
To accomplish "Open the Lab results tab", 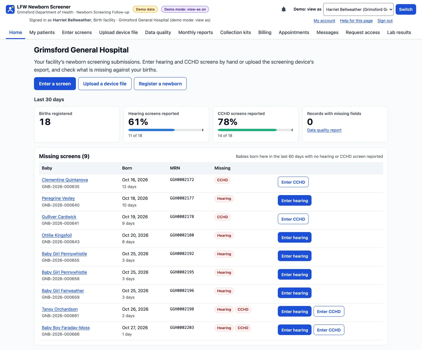I will 399,32.
